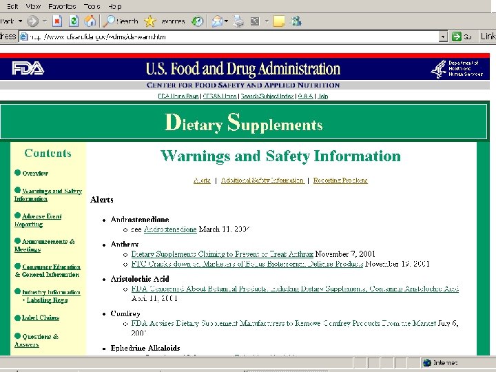Click the Mail envelope toolbar icon
Screen dimensions: 496x372
[x=217, y=21]
